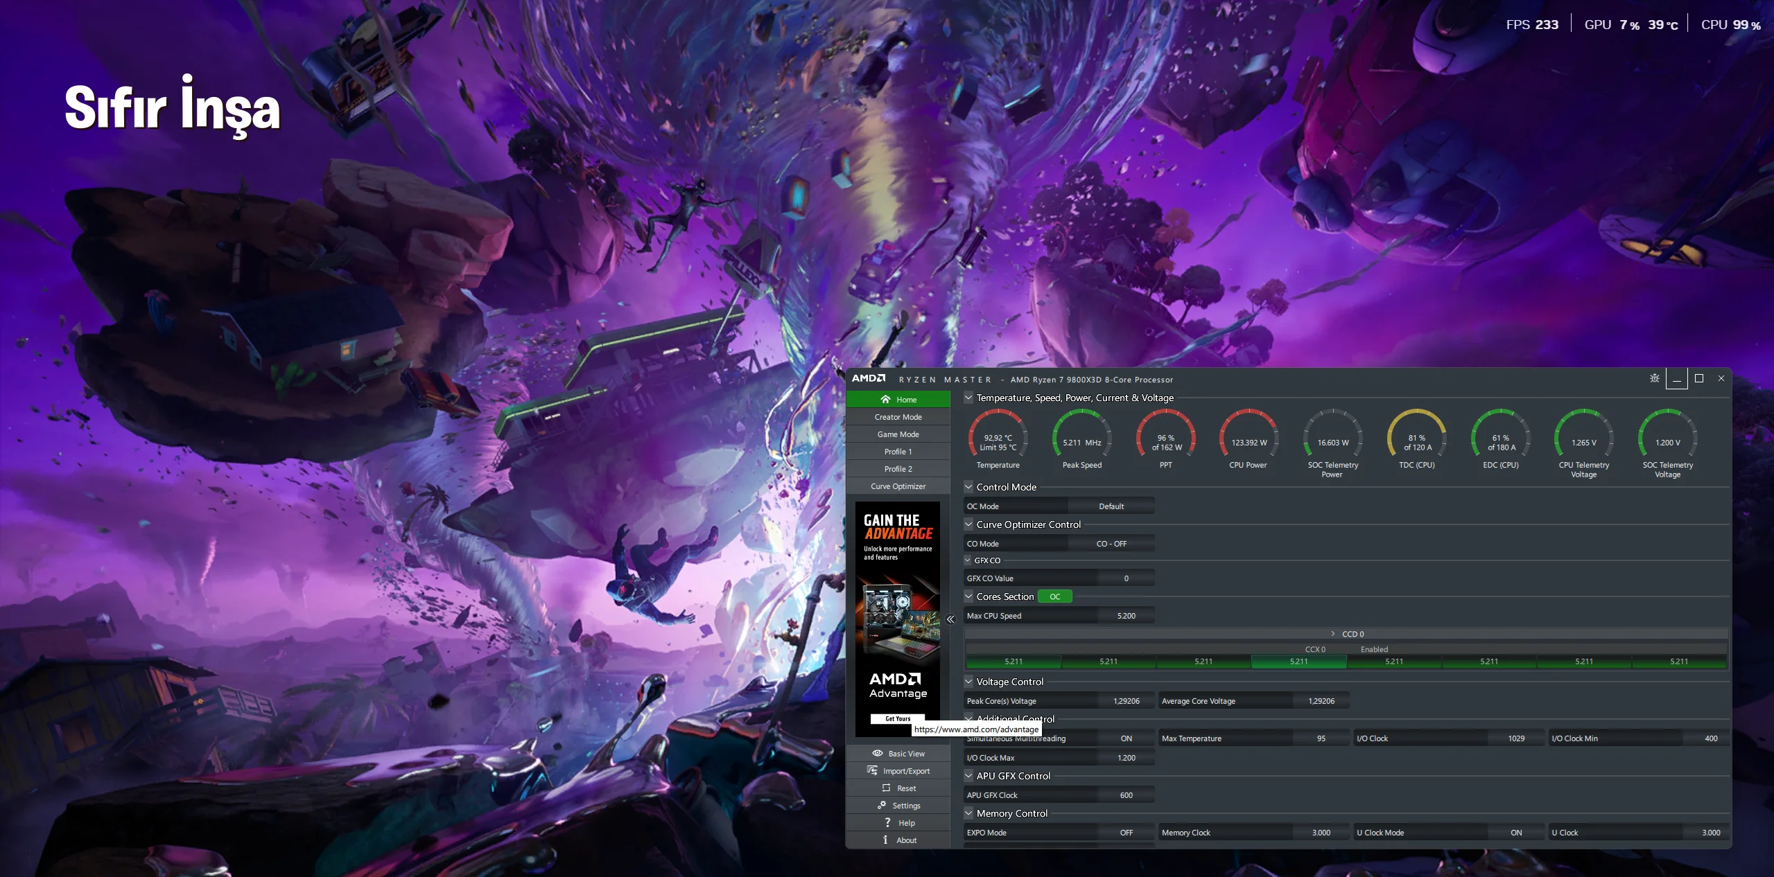Switch to Game Mode tab
Viewport: 1774px width, 877px height.
(x=898, y=434)
